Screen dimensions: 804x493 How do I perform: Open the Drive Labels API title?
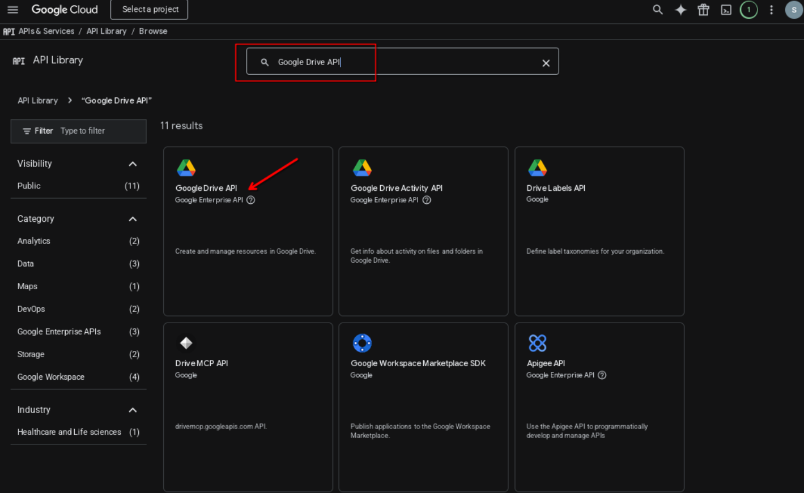pos(556,188)
